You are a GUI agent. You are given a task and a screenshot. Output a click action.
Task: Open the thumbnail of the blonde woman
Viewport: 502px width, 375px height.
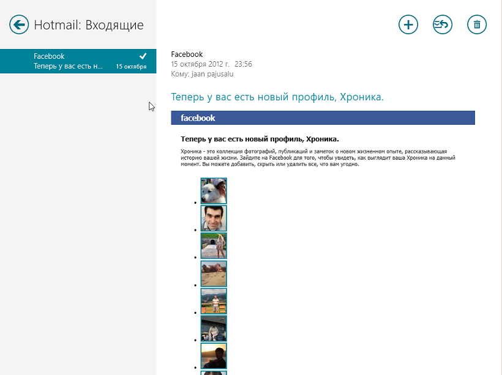[x=214, y=329]
